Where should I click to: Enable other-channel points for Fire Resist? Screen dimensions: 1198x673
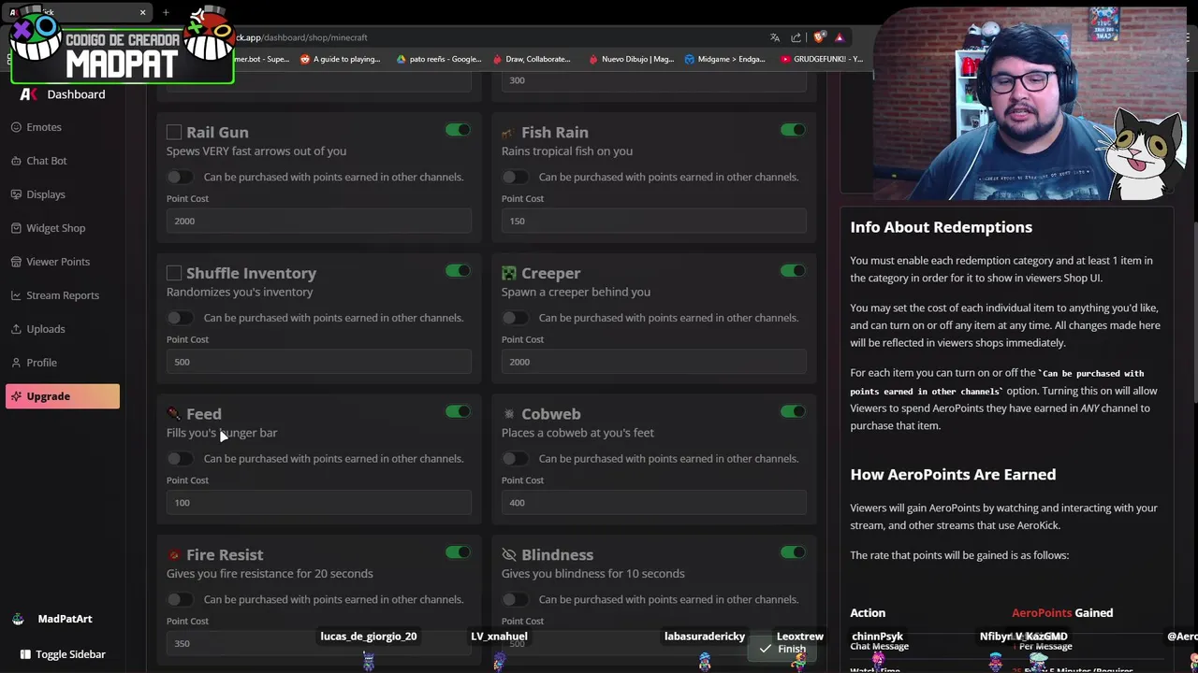(x=180, y=599)
